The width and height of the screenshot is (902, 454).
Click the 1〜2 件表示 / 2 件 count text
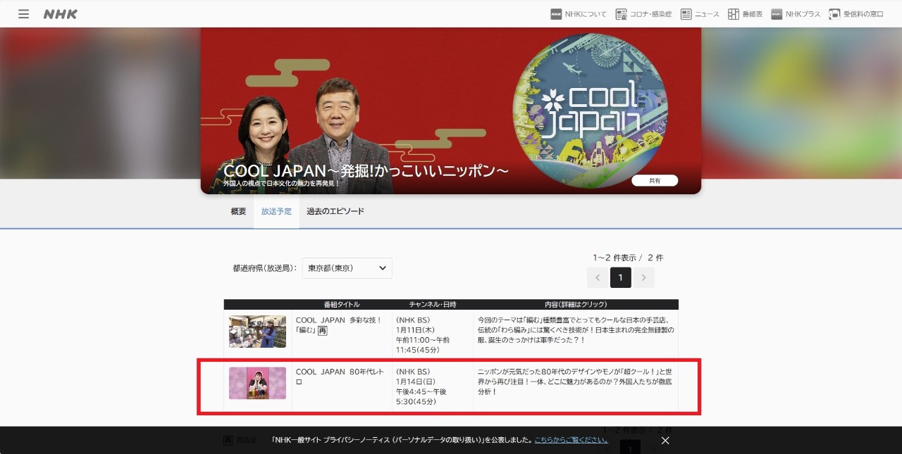tap(628, 258)
